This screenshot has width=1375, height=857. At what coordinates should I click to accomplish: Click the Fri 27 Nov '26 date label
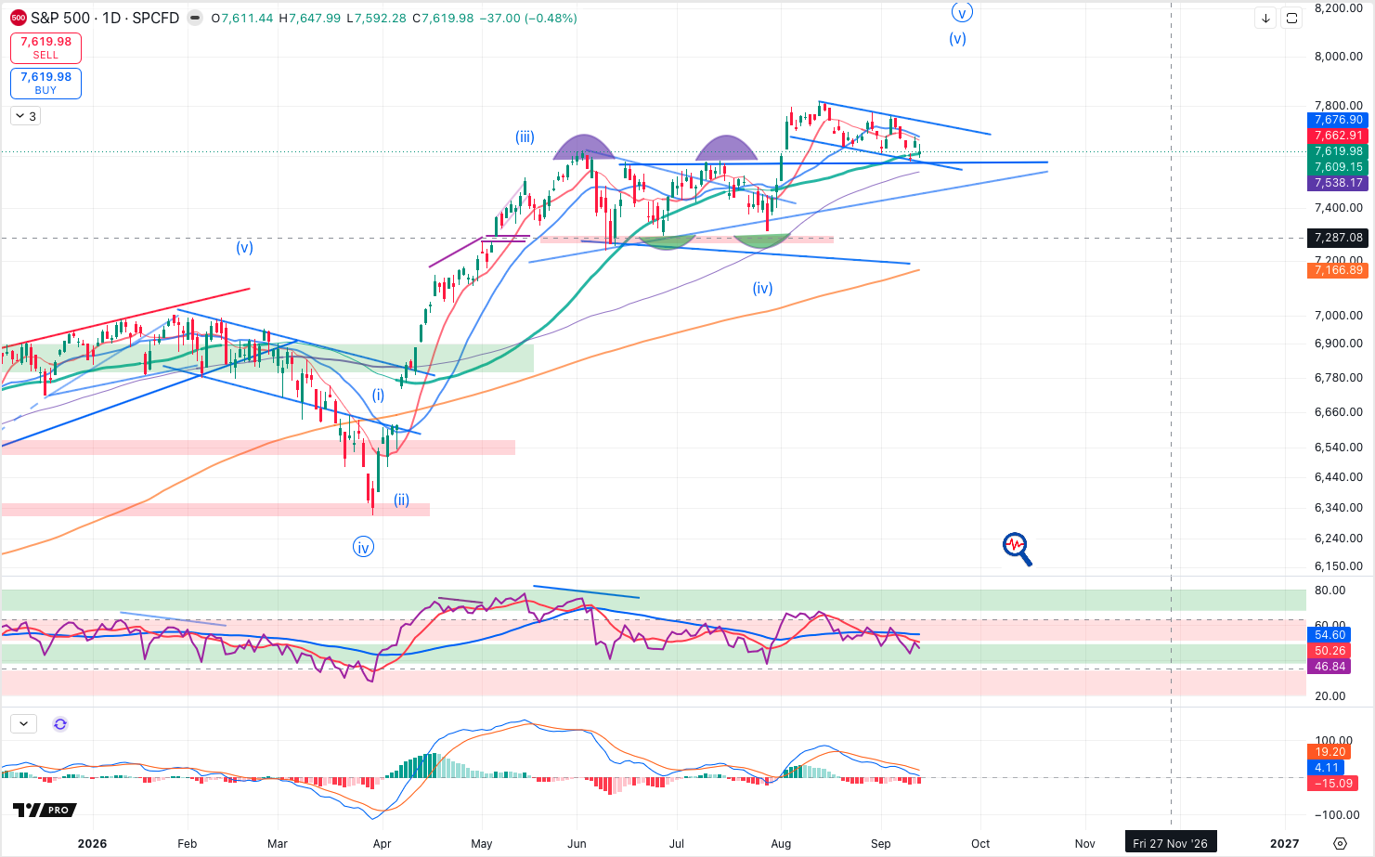[1170, 843]
